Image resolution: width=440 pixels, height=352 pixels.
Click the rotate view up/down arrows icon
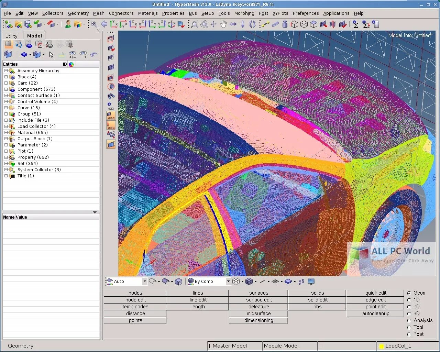coord(243,24)
